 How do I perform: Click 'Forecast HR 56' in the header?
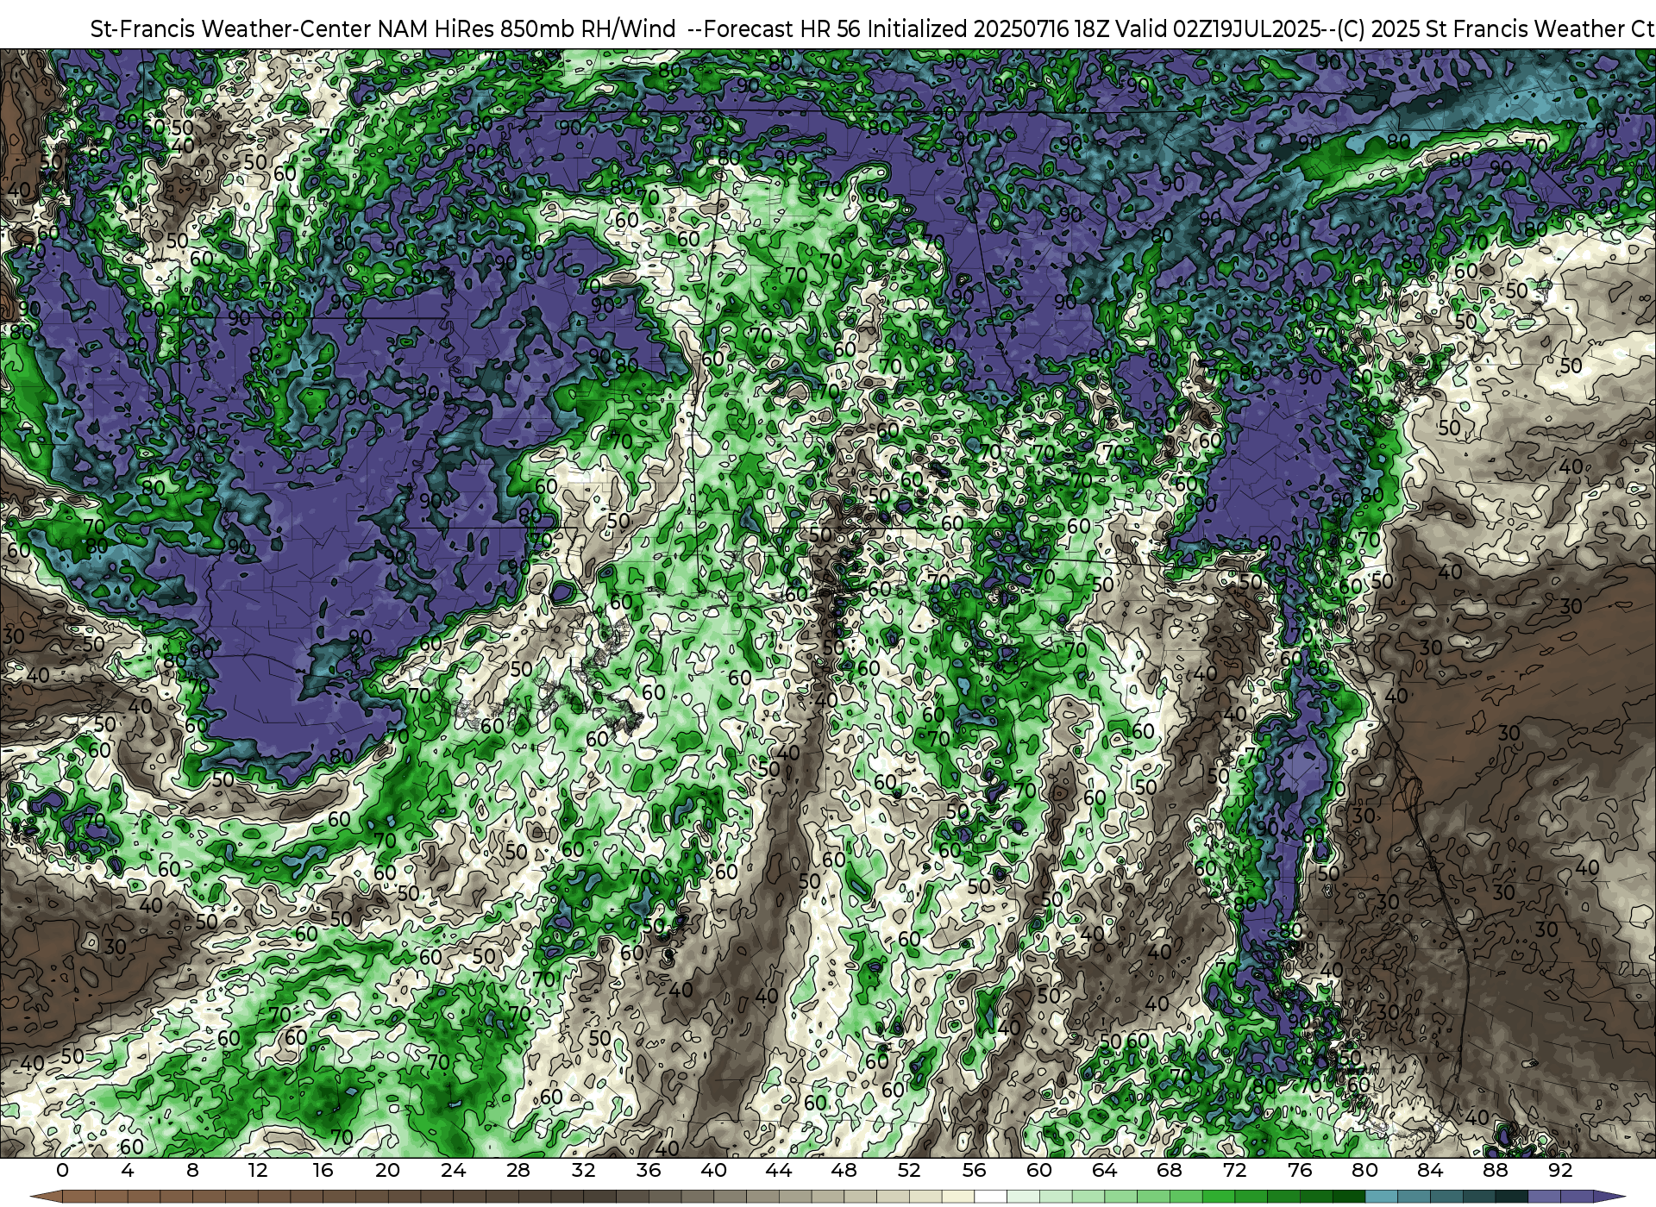783,29
